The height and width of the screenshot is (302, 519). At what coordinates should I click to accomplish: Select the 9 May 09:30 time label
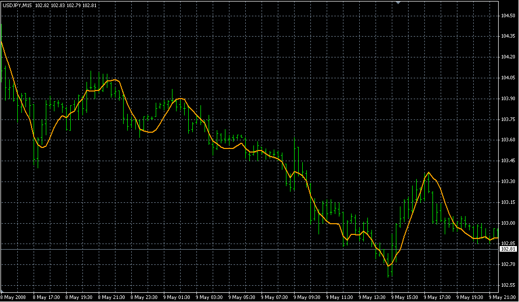pyautogui.click(x=309, y=297)
